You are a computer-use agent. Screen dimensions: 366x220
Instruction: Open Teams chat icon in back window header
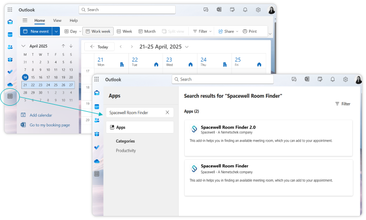(x=206, y=10)
